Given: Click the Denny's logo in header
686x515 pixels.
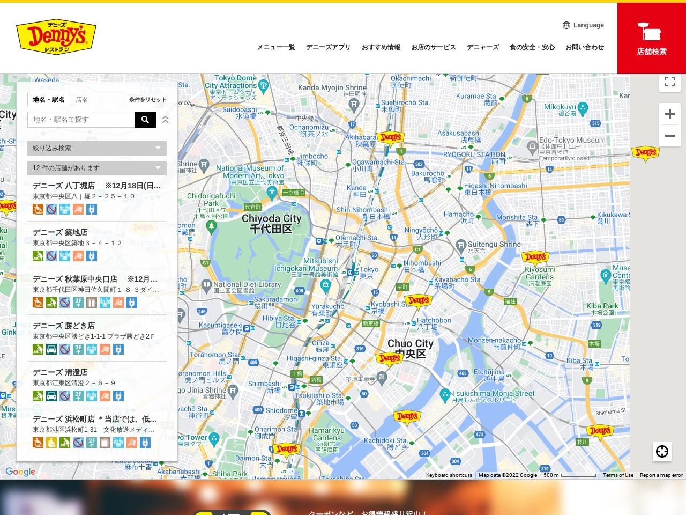Looking at the screenshot, I should [x=56, y=38].
